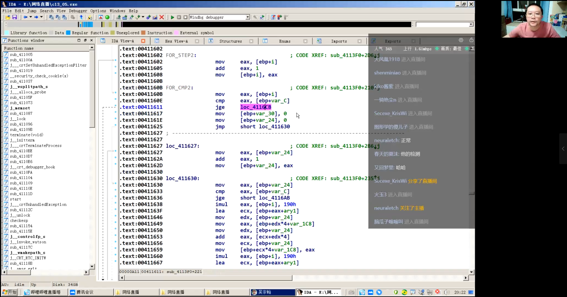Open 哔哩哔哩直播姬 from the taskbar
The image size is (567, 297).
(45, 292)
